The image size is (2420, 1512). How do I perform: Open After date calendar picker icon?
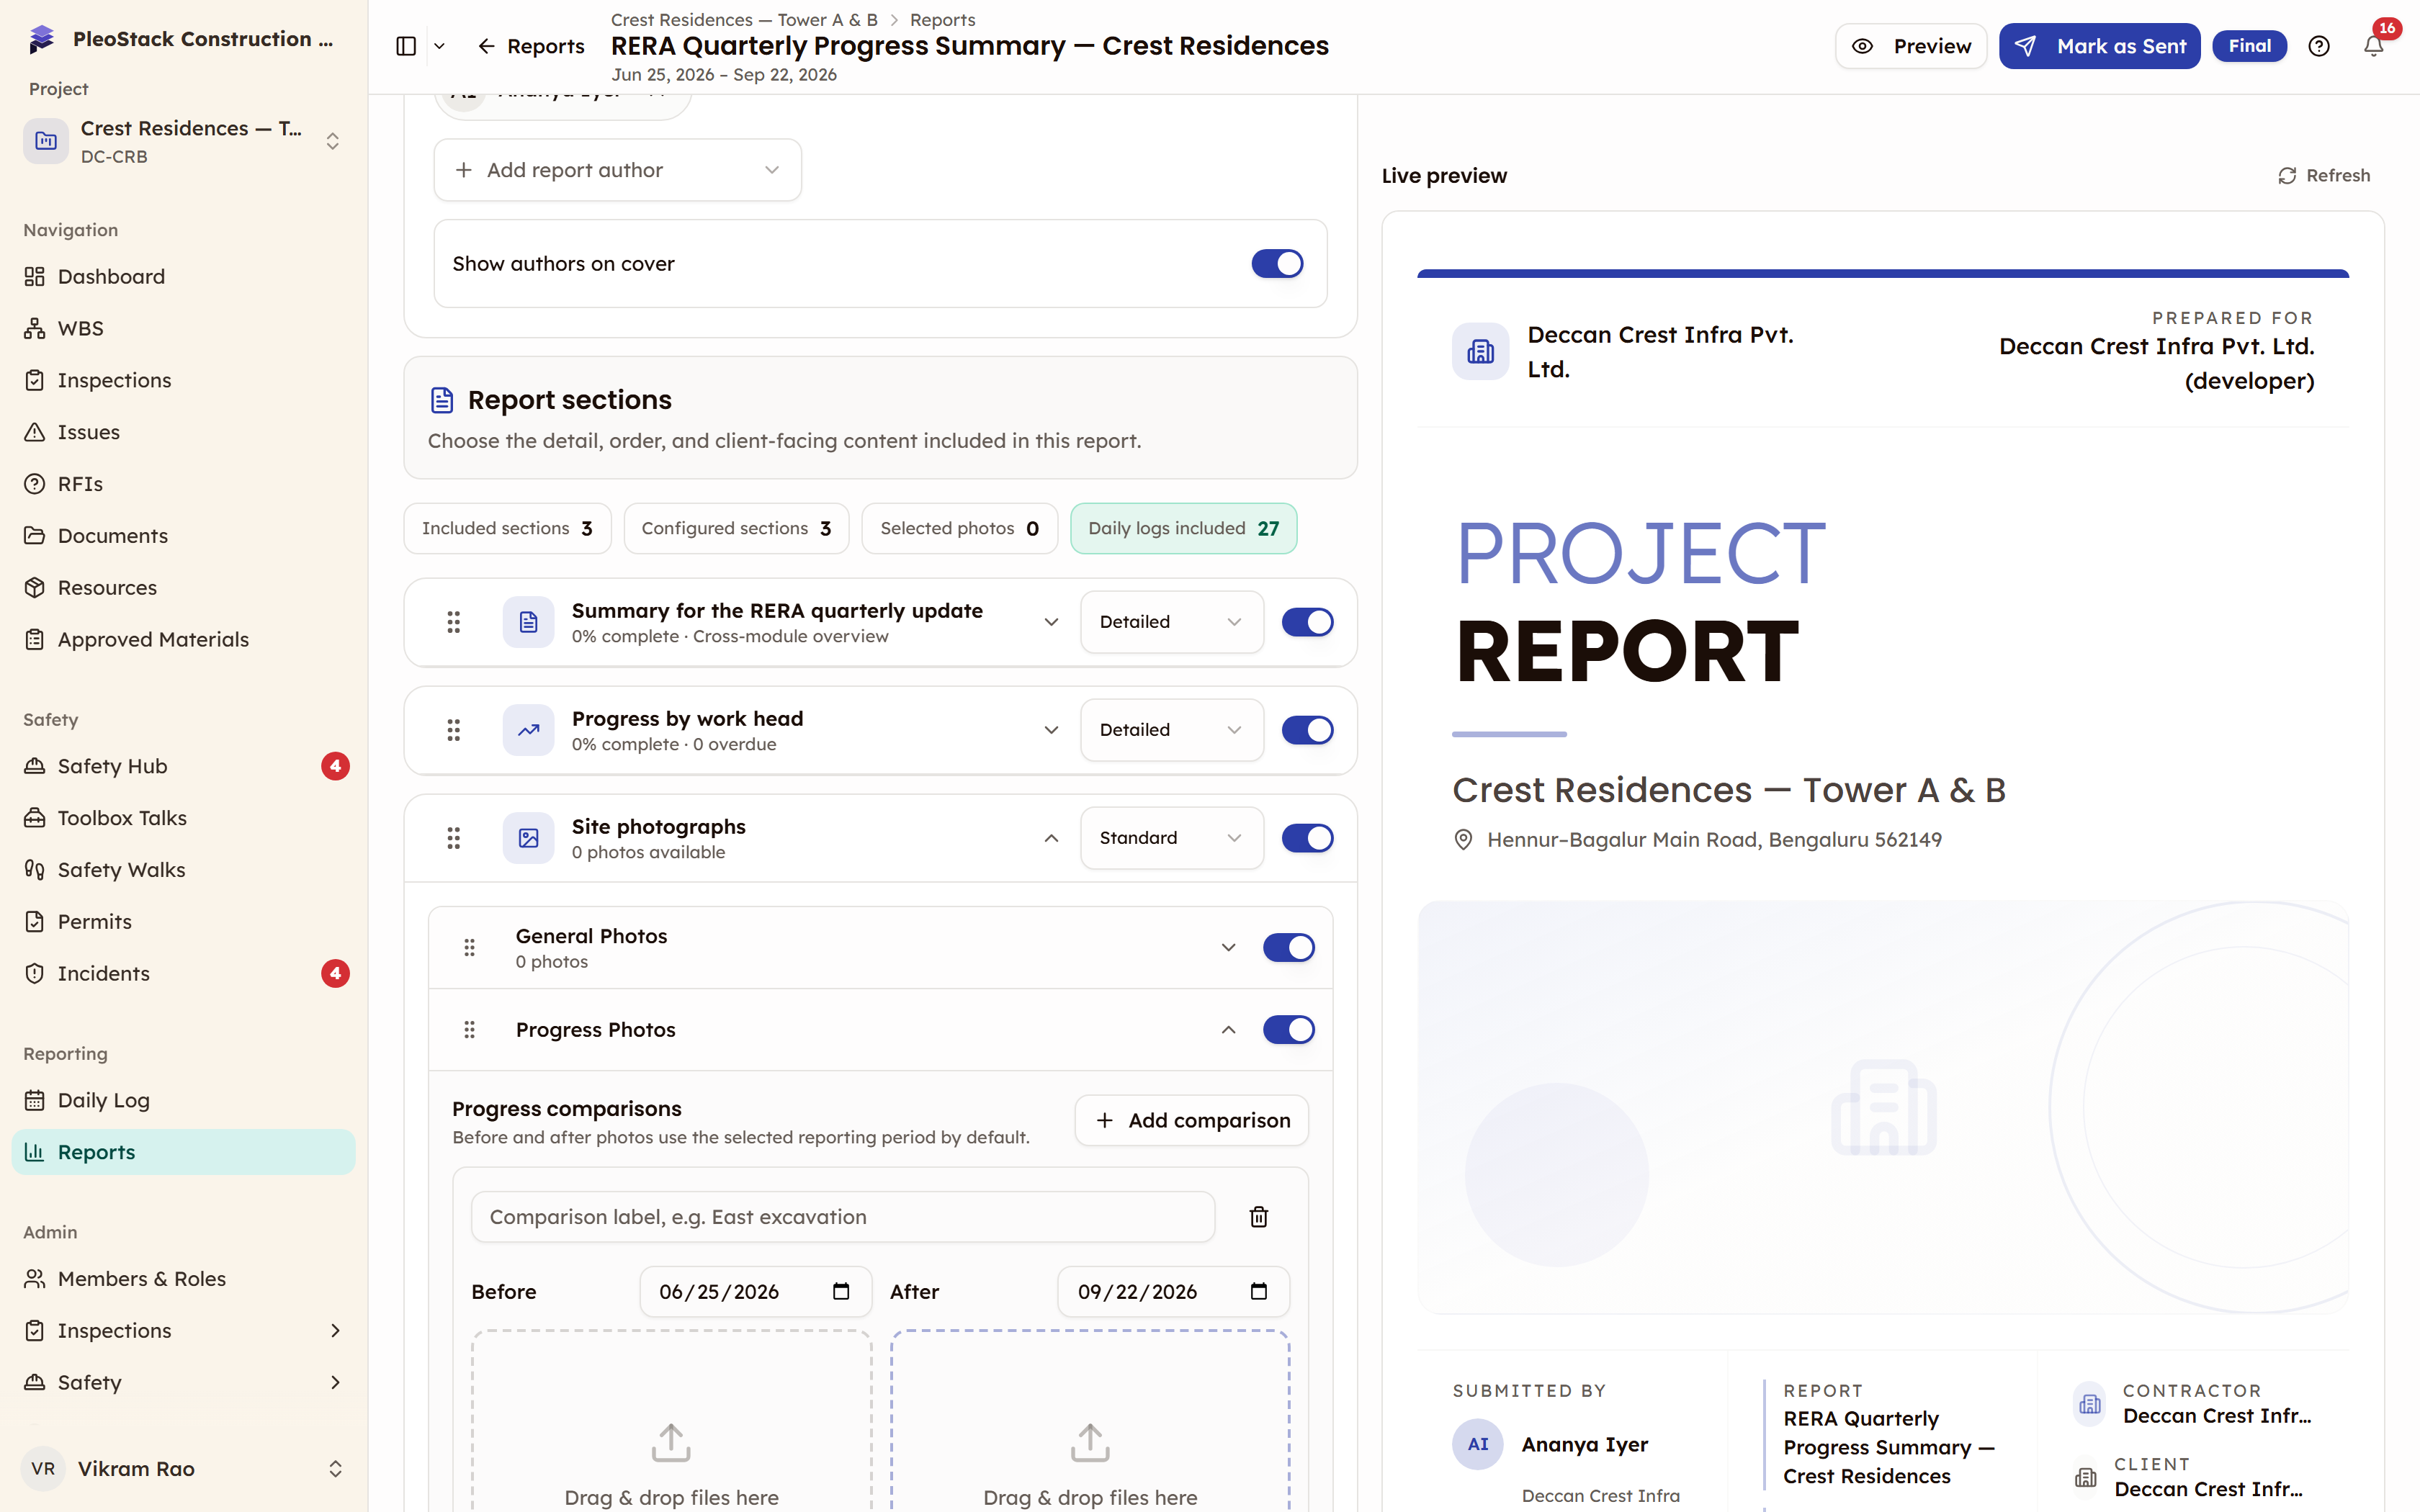click(1259, 1291)
